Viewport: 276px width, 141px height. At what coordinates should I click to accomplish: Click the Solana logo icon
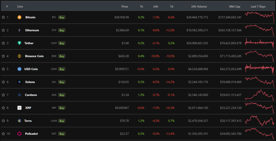tap(19, 82)
